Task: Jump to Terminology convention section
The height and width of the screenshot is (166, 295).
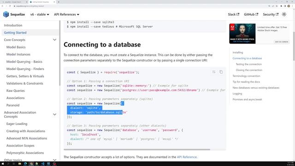Action: (x=246, y=76)
